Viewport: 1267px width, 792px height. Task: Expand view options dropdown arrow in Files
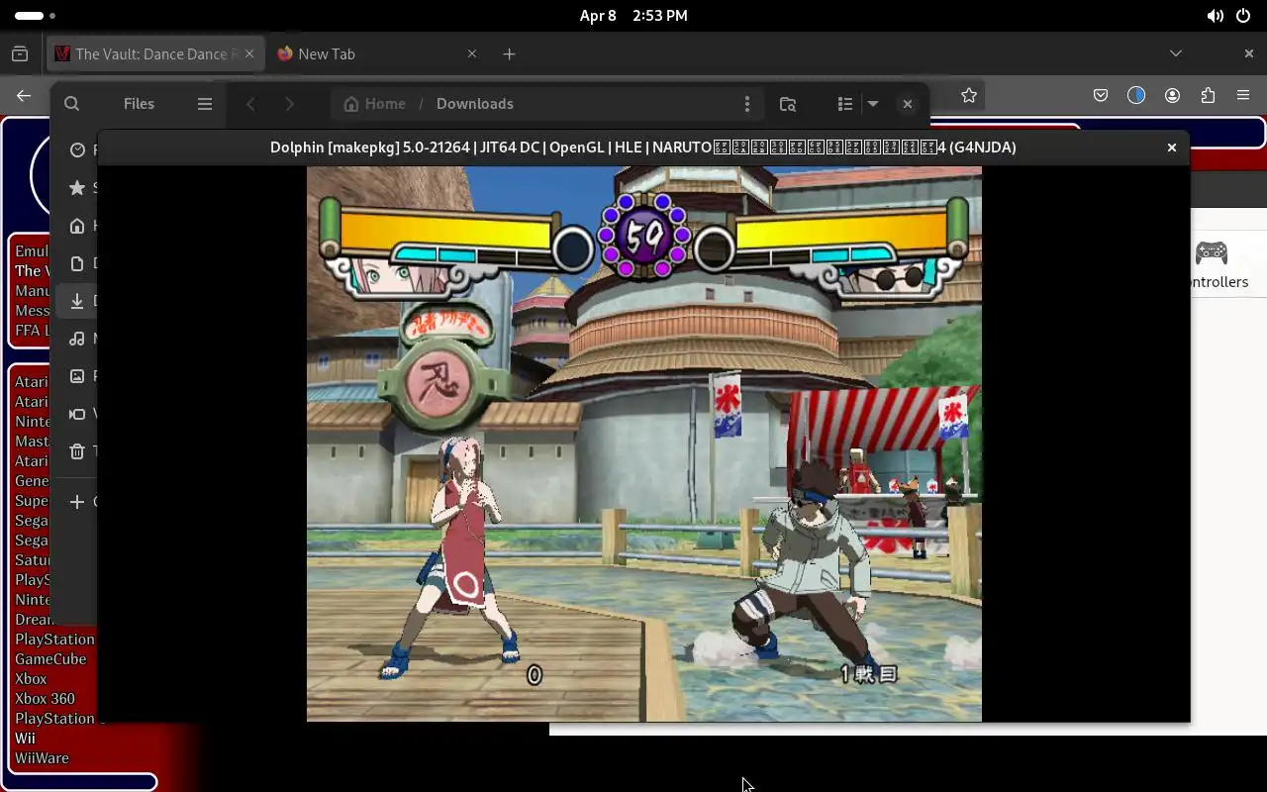click(x=873, y=104)
